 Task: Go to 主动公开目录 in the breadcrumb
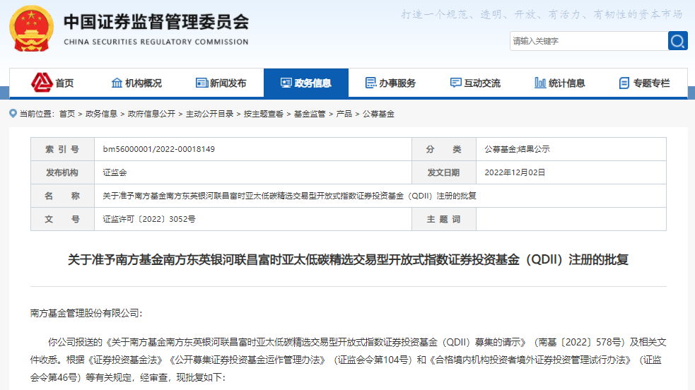click(x=210, y=114)
